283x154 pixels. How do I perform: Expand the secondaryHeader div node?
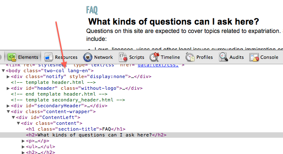(8, 106)
